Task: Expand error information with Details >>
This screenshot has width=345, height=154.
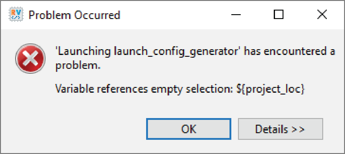Action: point(280,129)
